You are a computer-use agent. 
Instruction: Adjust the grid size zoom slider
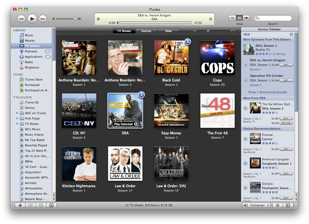[209, 31]
